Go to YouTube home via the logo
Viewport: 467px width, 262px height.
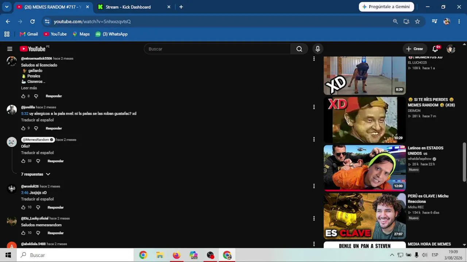32,49
